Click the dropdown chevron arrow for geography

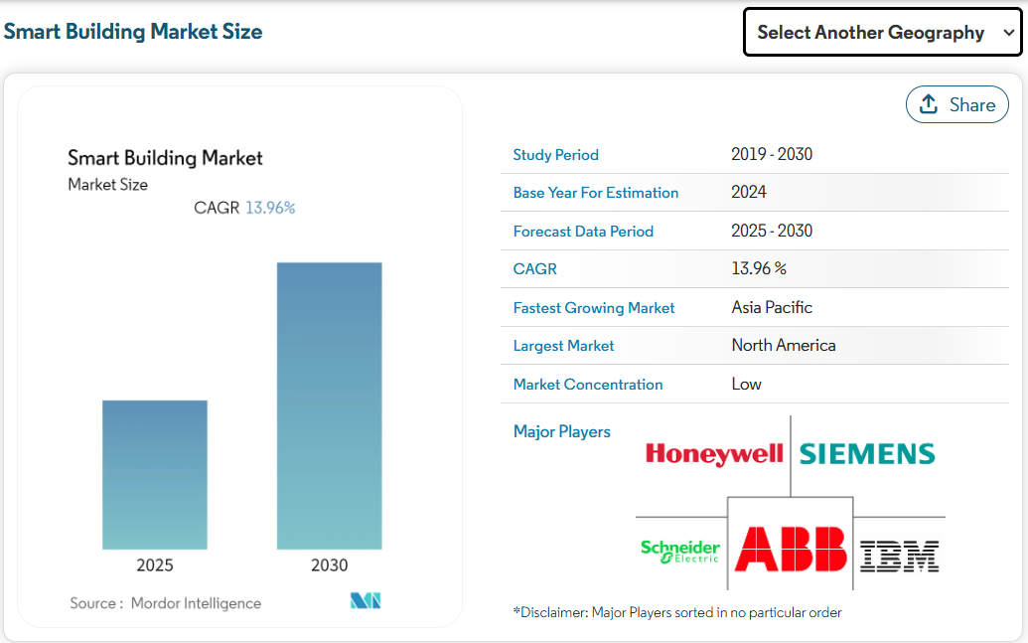[x=1009, y=33]
